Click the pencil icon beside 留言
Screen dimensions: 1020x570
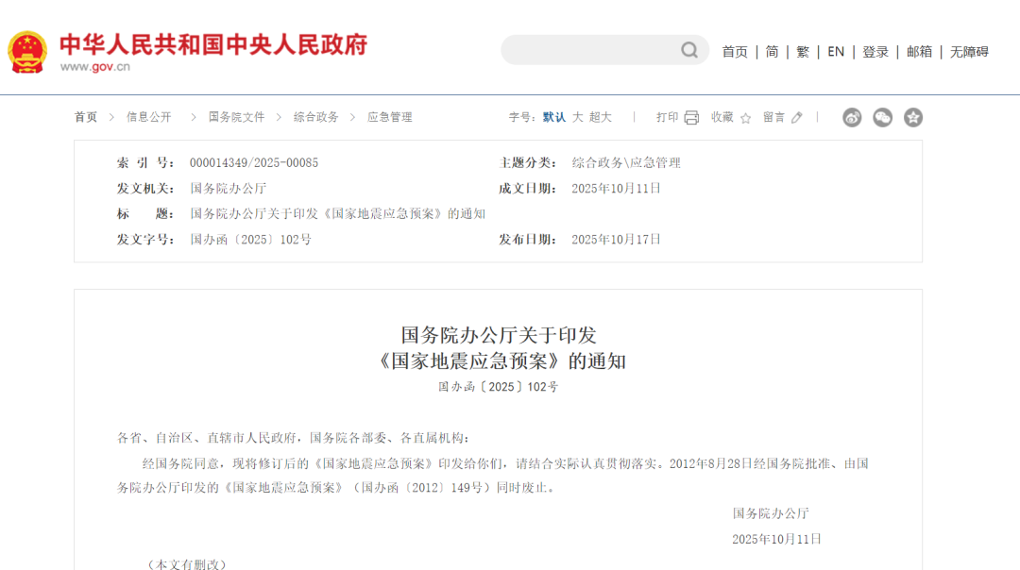coord(795,116)
